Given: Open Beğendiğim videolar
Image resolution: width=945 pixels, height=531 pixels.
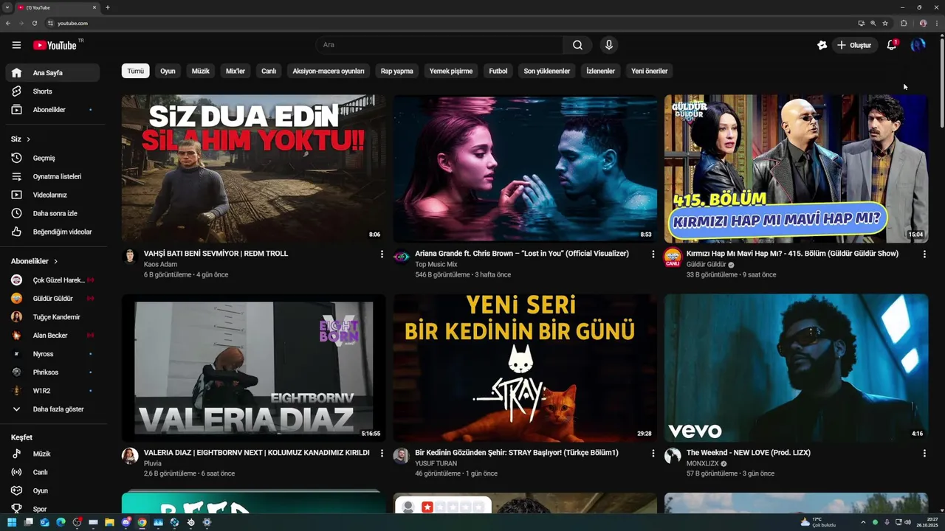Looking at the screenshot, I should point(52,232).
